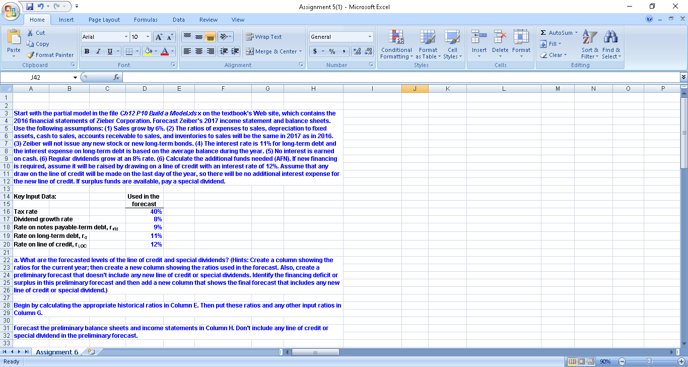Switch to the Formulas ribbon tab
Screen dimensions: 688x367
click(x=146, y=19)
